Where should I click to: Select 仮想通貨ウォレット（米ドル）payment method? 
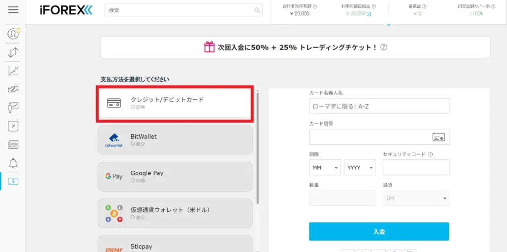pos(175,213)
